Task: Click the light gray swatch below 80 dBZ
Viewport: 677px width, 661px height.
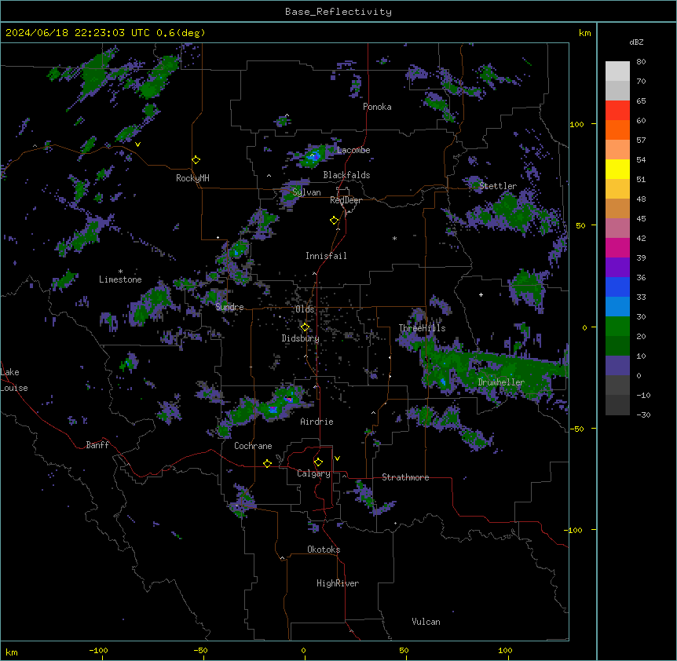Action: pyautogui.click(x=617, y=71)
